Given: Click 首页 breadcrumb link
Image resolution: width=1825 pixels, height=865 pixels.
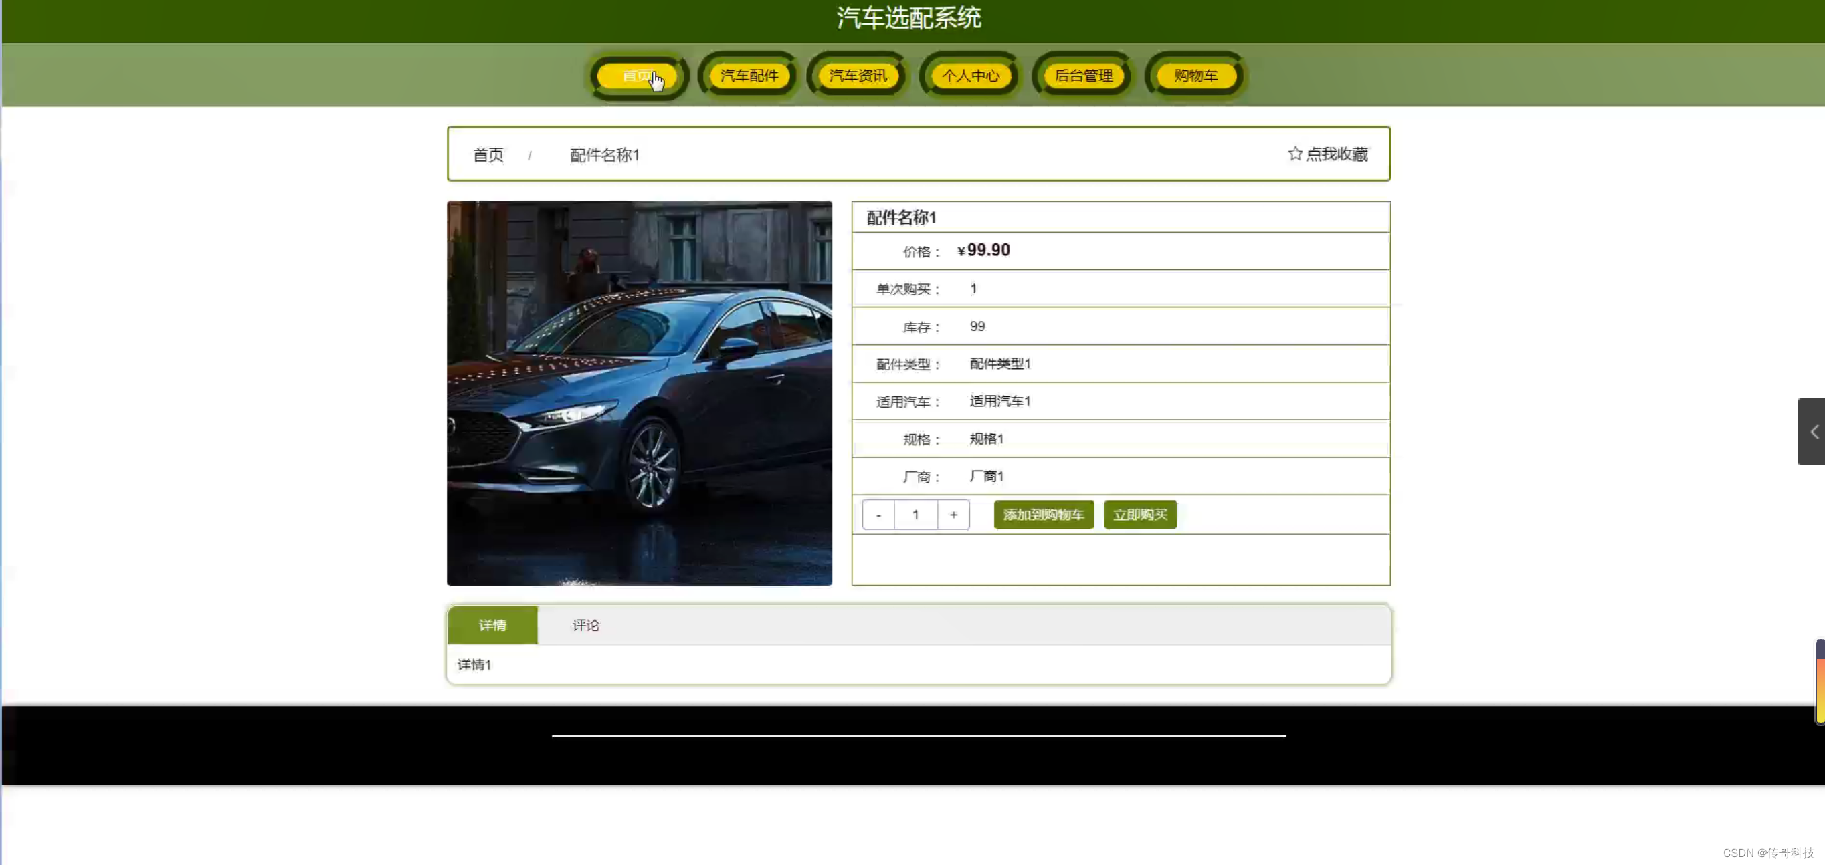Looking at the screenshot, I should (x=488, y=155).
